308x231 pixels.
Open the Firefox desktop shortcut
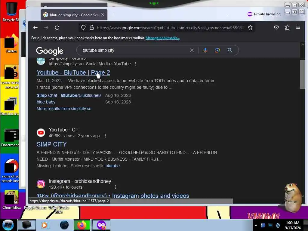(11, 43)
